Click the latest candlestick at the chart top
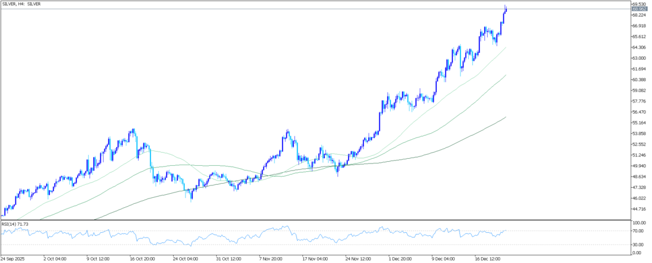This screenshot has height=263, width=652. [506, 9]
